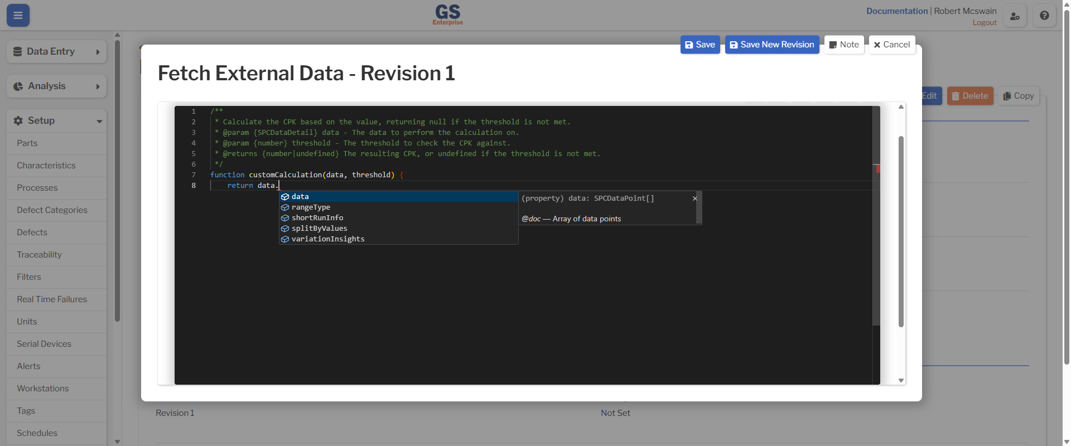
Task: Open Defect Categories
Action: (x=57, y=210)
